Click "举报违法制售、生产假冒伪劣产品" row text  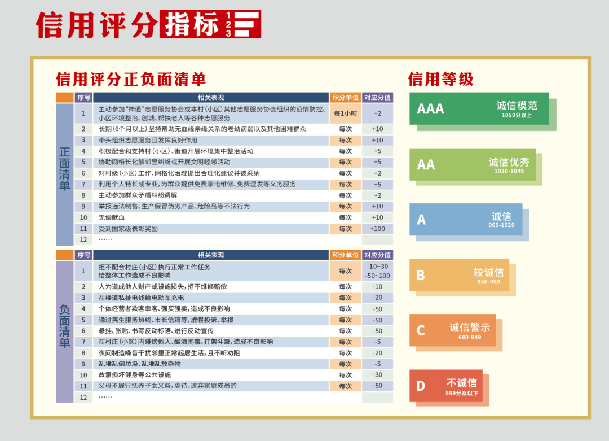pos(174,206)
